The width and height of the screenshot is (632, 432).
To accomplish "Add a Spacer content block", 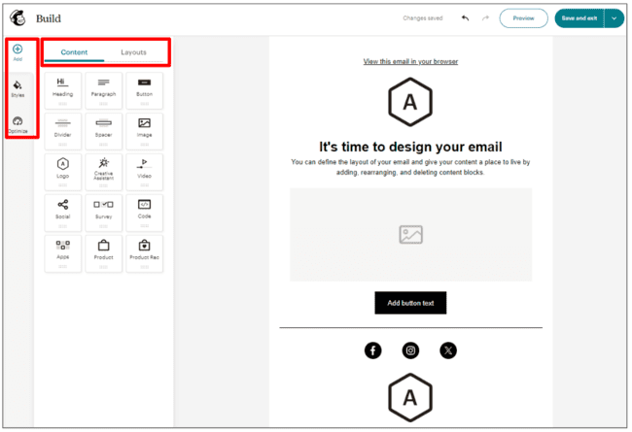I will pyautogui.click(x=103, y=130).
